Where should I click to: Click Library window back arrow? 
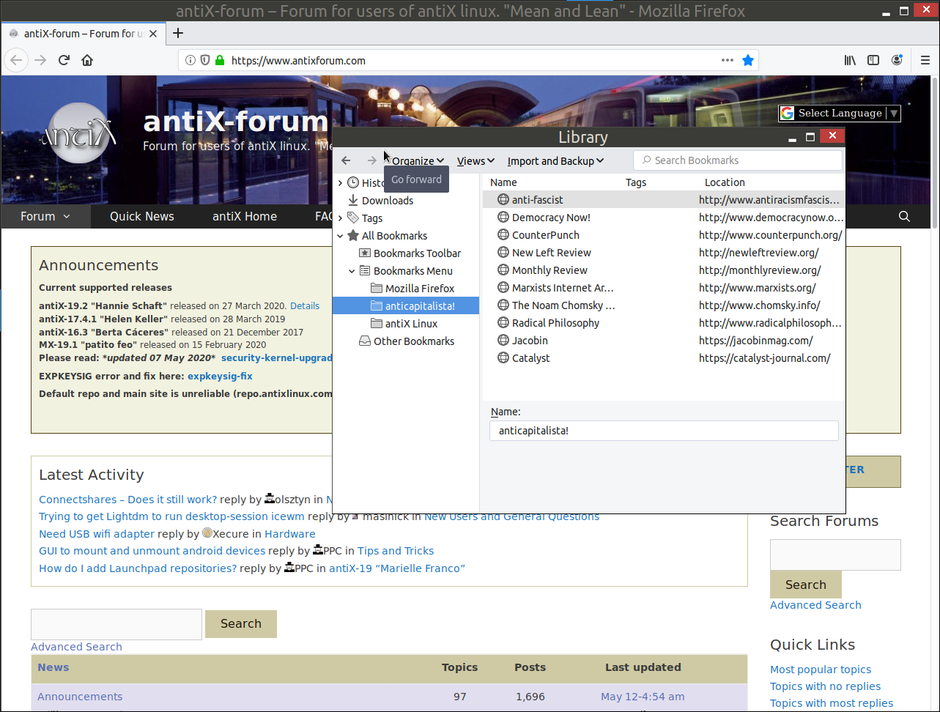tap(347, 160)
